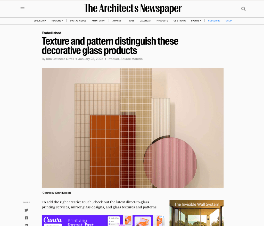Open the Awards menu item
This screenshot has height=226, width=264.
(117, 21)
